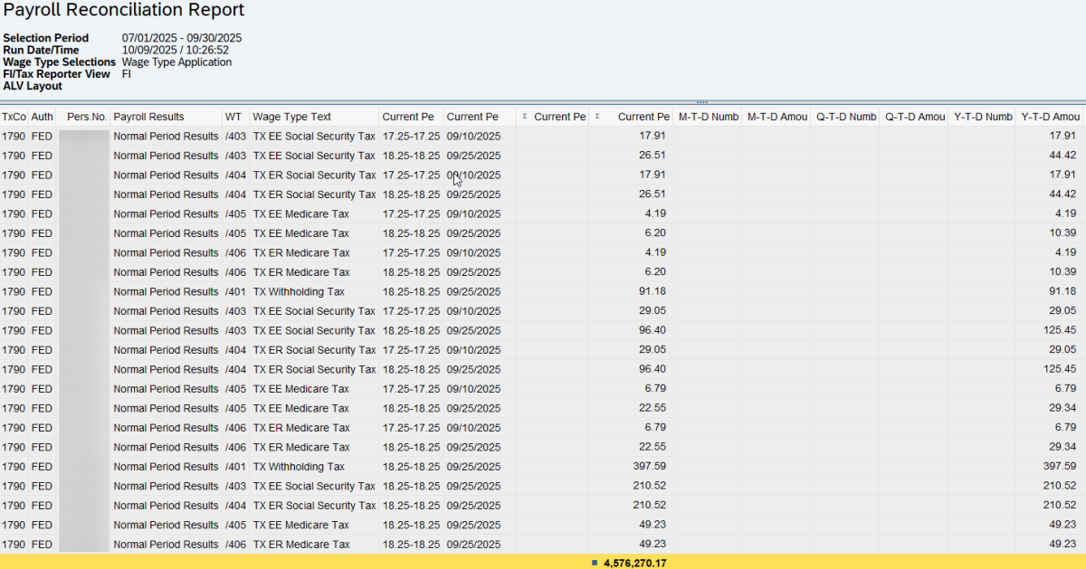Viewport: 1086px width, 569px height.
Task: Select the Y-T-D Amou column header
Action: (x=1050, y=116)
